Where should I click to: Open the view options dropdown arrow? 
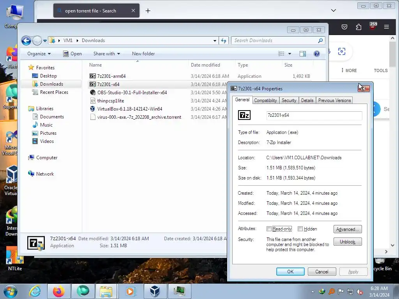pyautogui.click(x=290, y=54)
